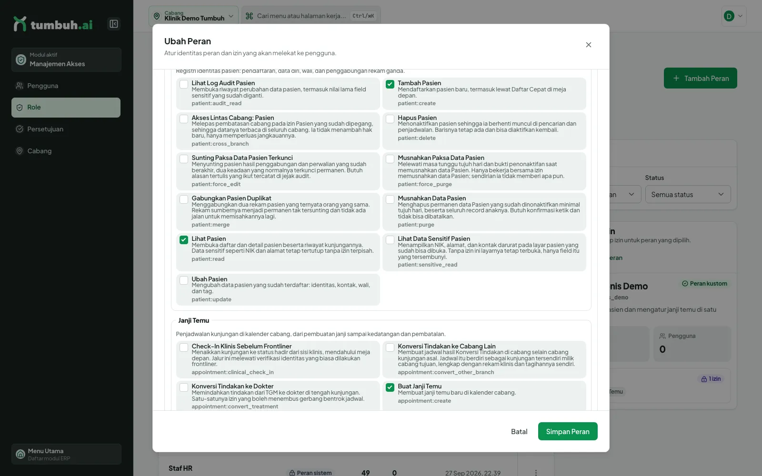Uncheck Tambah Pasien permission

click(390, 84)
